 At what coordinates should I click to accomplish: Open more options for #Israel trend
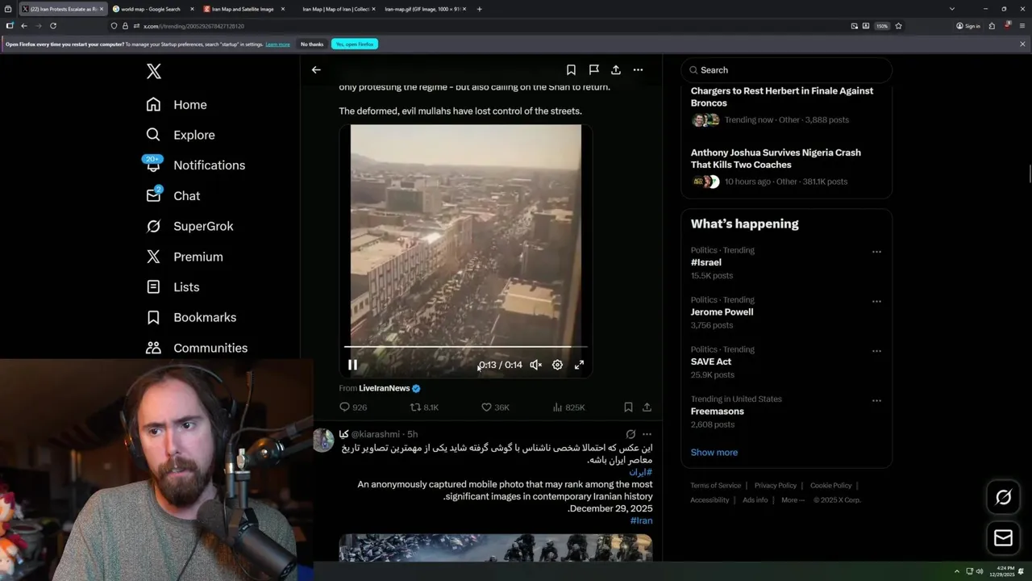coord(876,252)
